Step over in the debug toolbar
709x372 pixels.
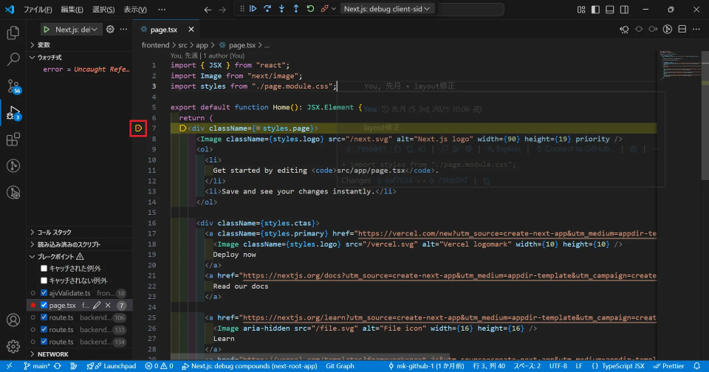pos(267,9)
